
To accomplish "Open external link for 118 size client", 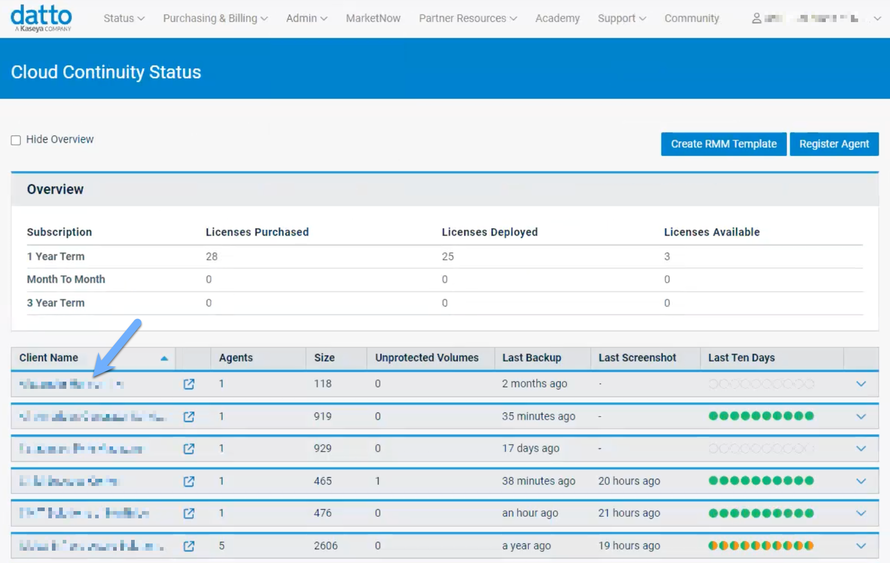I will point(189,384).
